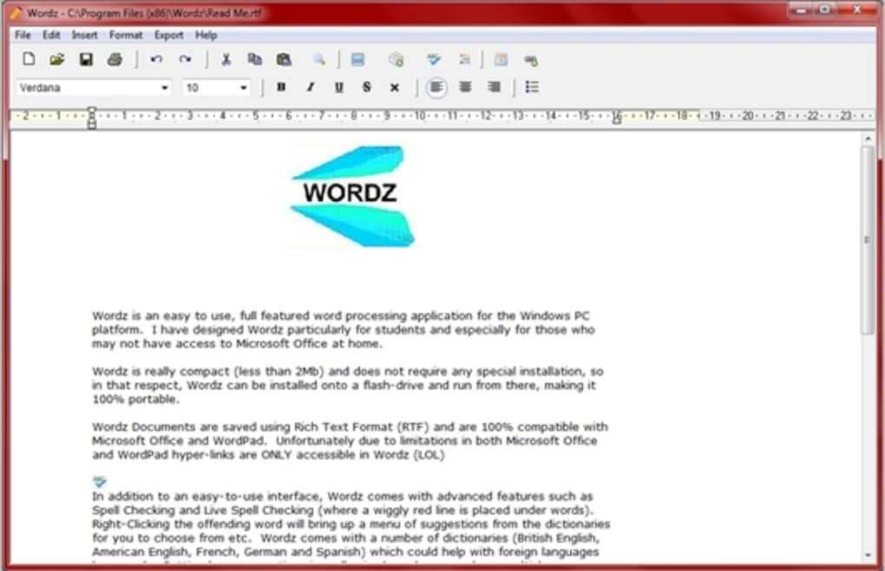Paste from clipboard
This screenshot has width=885, height=571.
(284, 60)
